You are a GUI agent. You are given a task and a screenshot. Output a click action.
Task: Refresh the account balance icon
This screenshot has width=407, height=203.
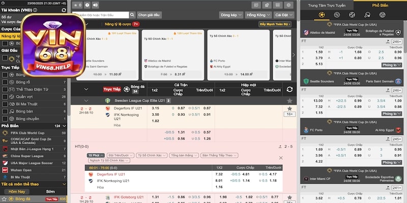[x=64, y=10]
